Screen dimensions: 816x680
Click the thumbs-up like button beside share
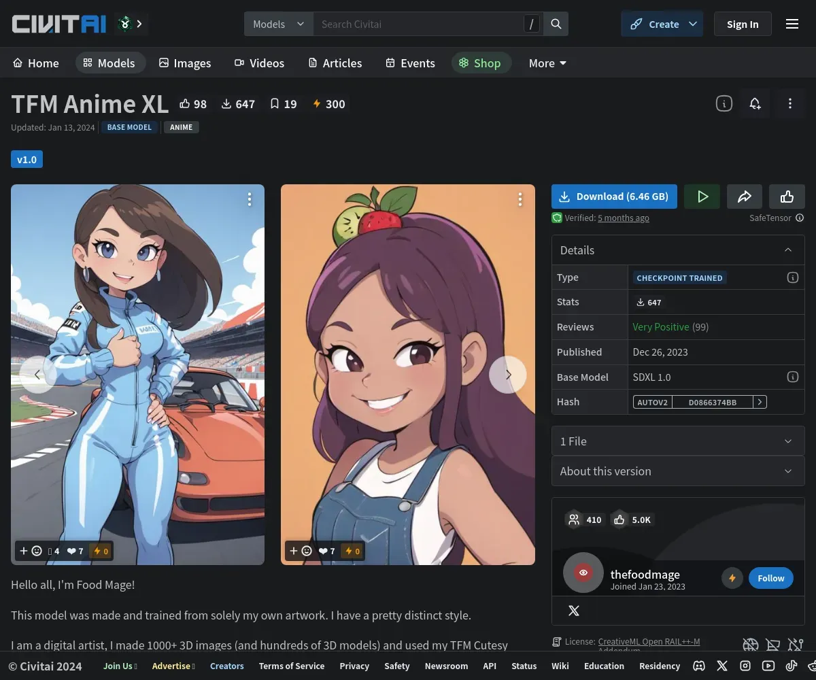(787, 197)
